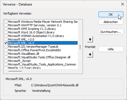
Task: Tick Microsoft.VisualStudio.Tools.Office.Designer.dll checkbox
Action: point(6,57)
